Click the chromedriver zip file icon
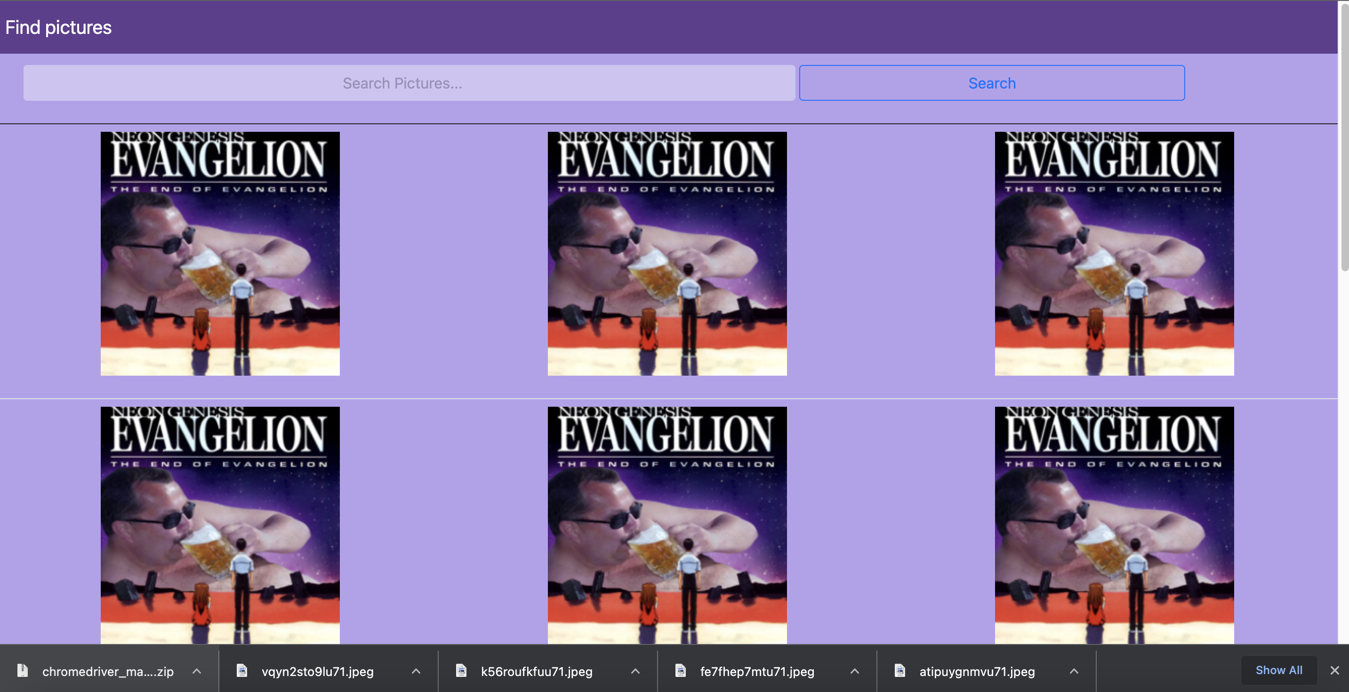Screen dimensions: 1349x692 point(23,670)
